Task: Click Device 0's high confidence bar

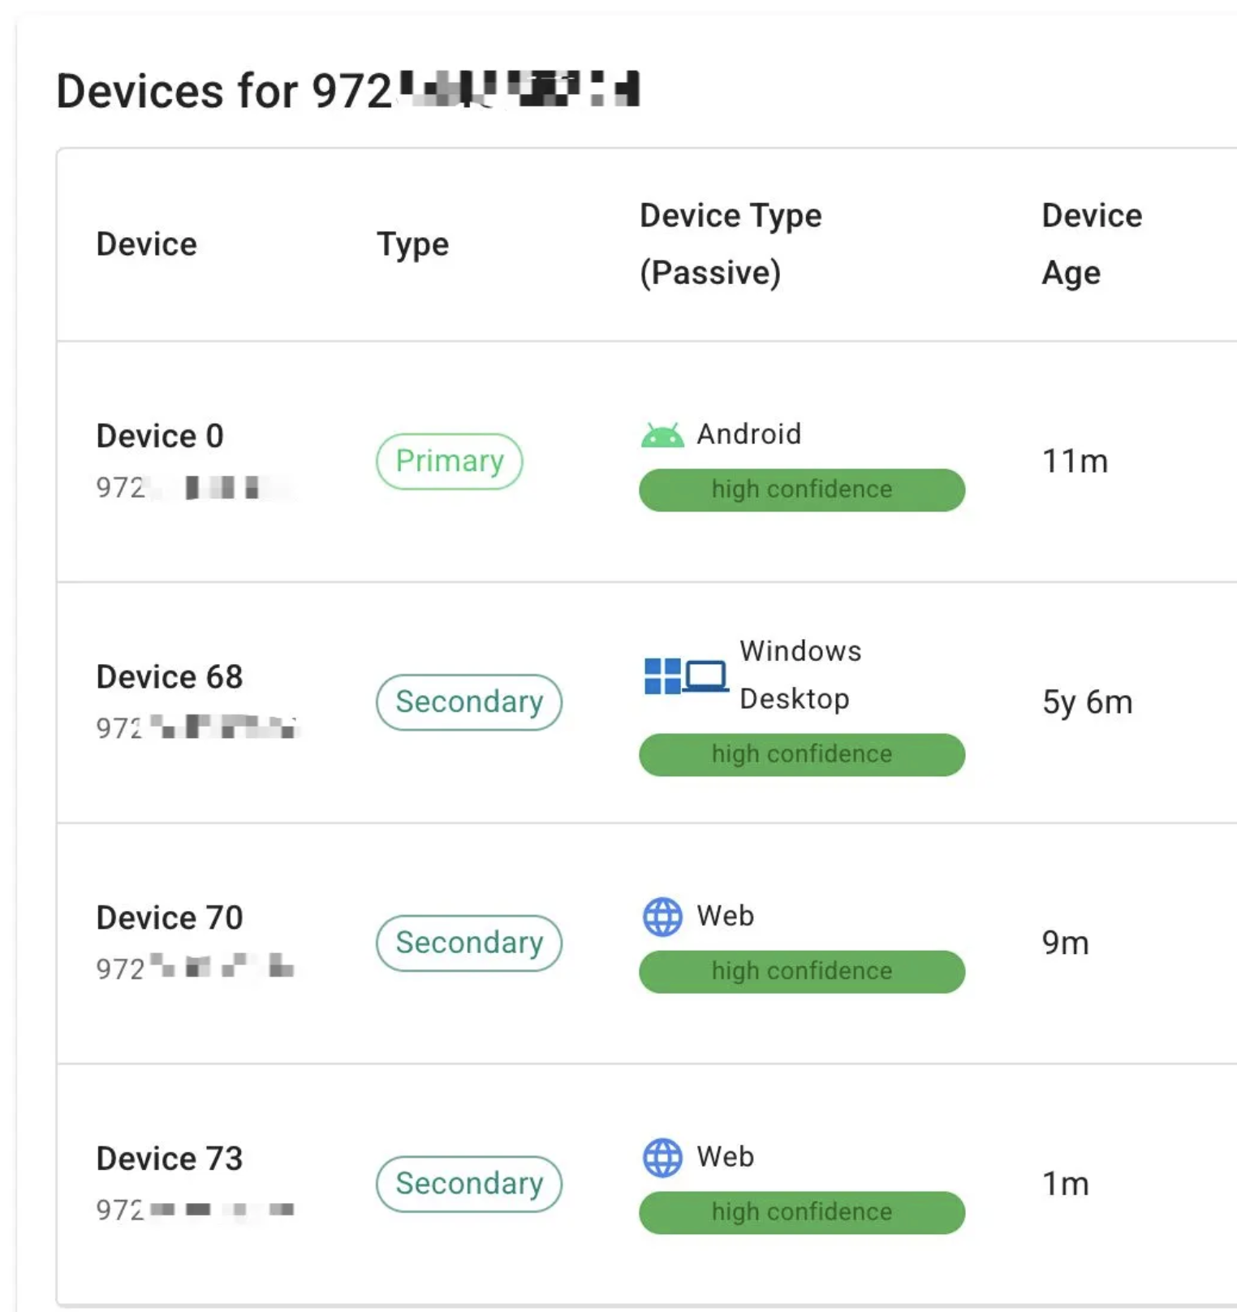Action: [x=801, y=490]
